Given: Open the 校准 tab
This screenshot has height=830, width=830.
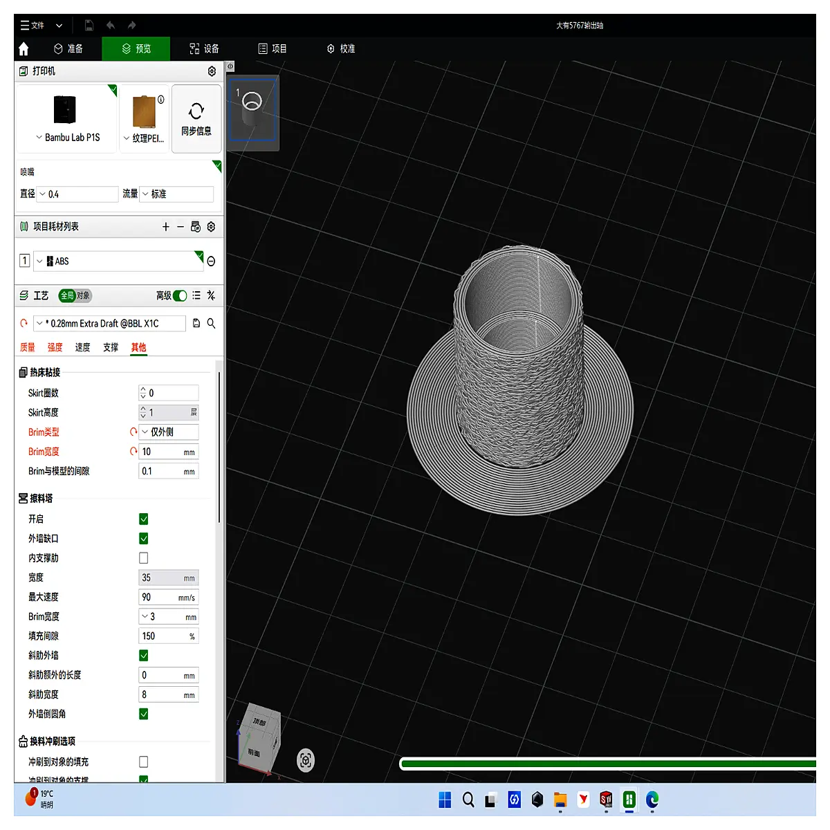Looking at the screenshot, I should [x=341, y=48].
